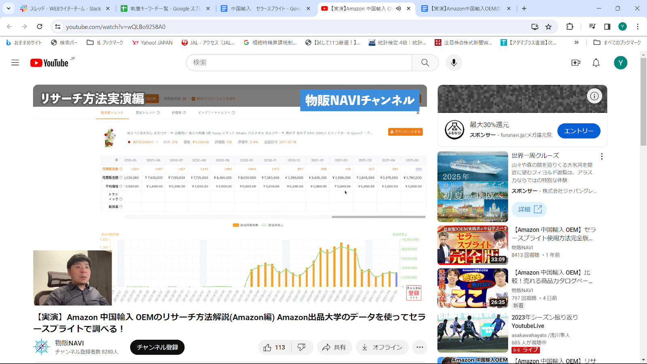Open 物販NAVI channel name link
The height and width of the screenshot is (364, 647).
(70, 343)
